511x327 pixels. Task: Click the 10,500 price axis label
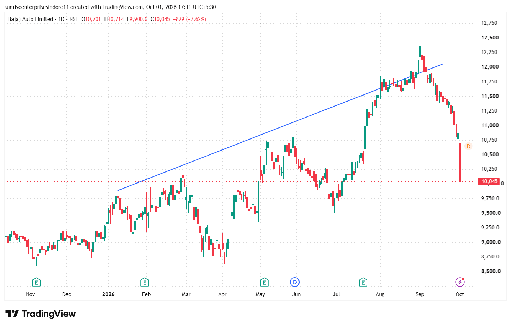(490, 154)
